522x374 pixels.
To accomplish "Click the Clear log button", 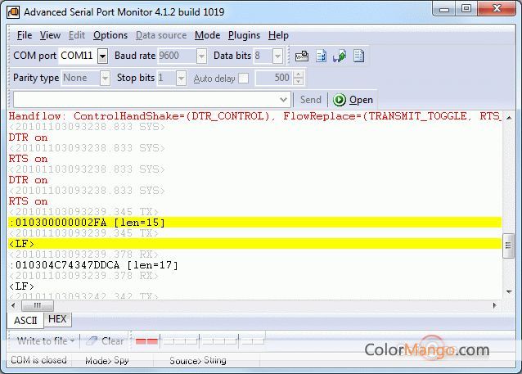I will tap(113, 340).
